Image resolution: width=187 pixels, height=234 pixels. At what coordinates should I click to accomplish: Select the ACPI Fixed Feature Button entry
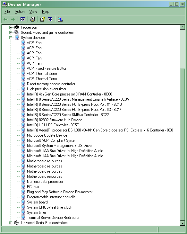pyautogui.click(x=47, y=68)
